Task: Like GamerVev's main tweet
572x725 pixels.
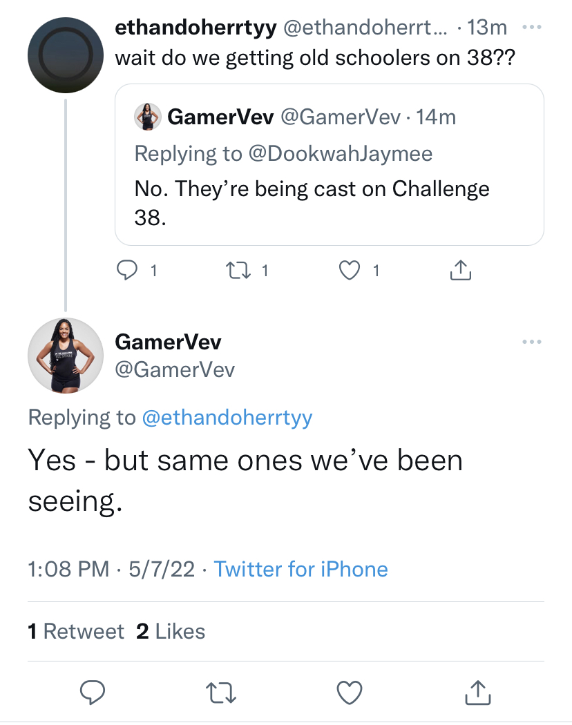Action: (x=350, y=693)
